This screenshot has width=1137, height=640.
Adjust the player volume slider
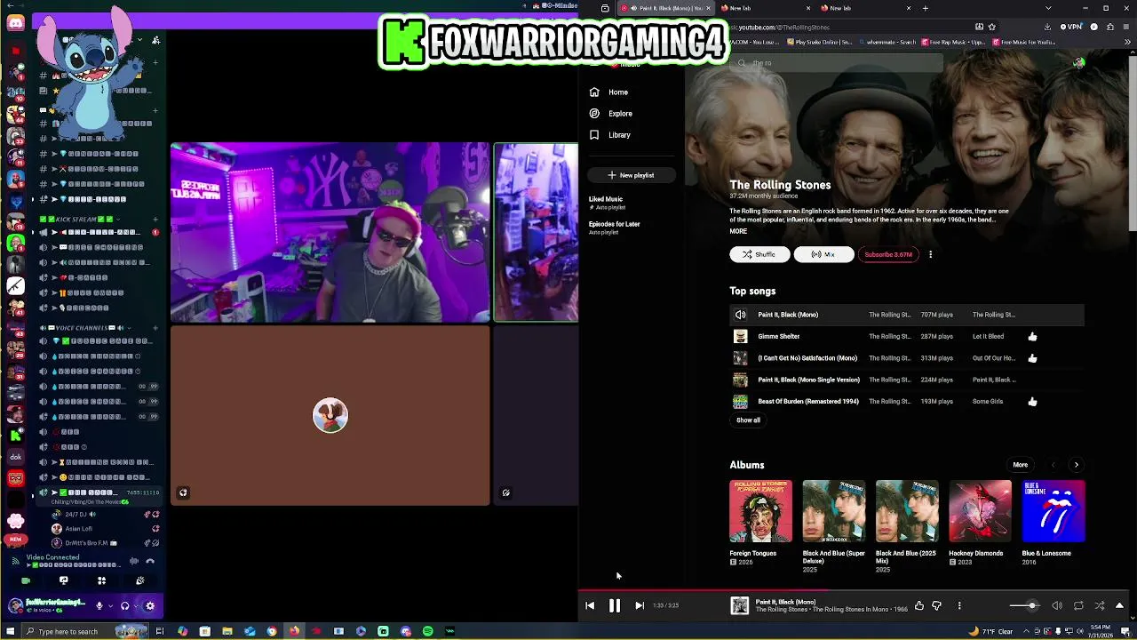pos(1024,606)
